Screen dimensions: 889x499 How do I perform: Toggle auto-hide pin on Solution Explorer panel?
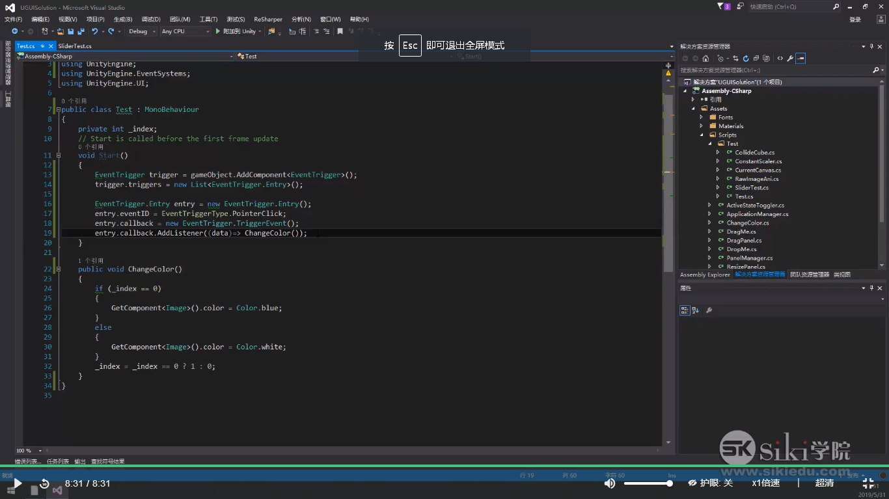point(872,46)
